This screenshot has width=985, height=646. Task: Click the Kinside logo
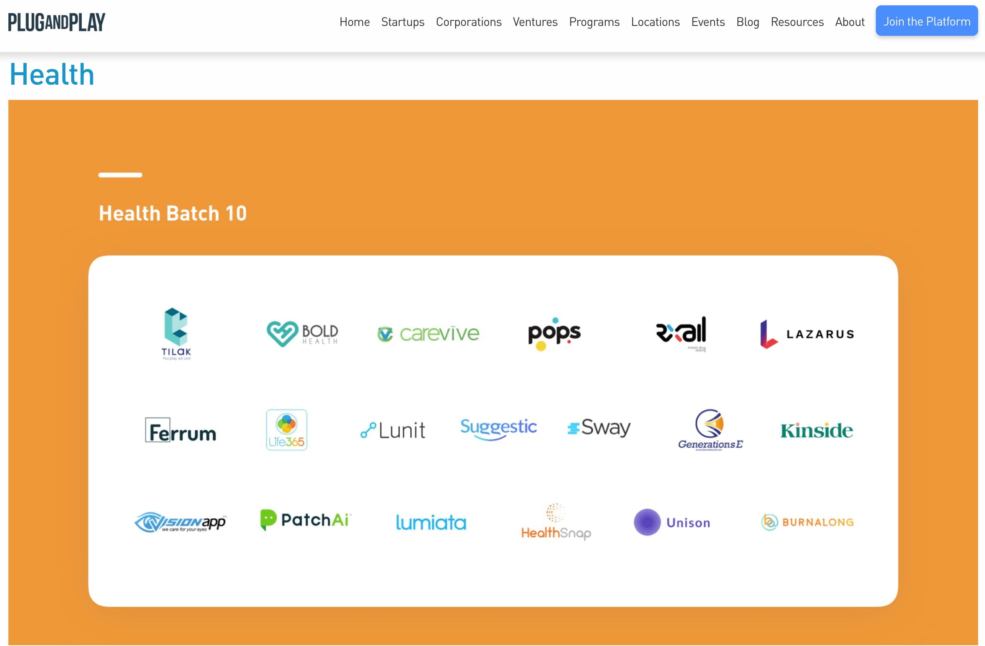tap(817, 431)
